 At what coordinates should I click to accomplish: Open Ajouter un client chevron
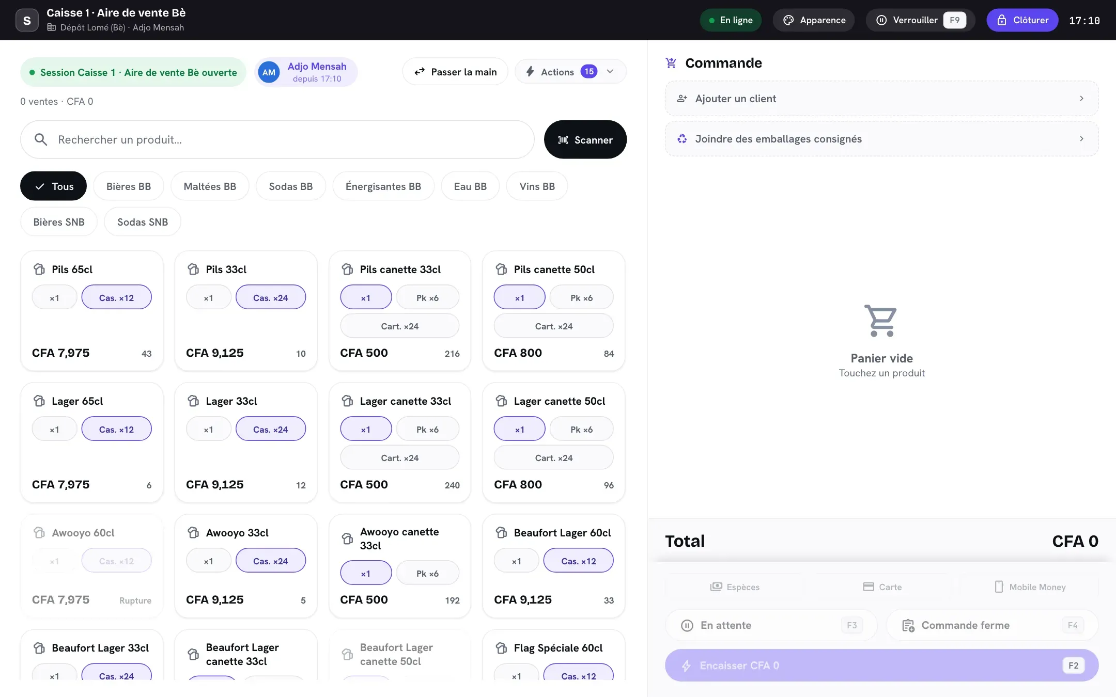(x=1081, y=98)
